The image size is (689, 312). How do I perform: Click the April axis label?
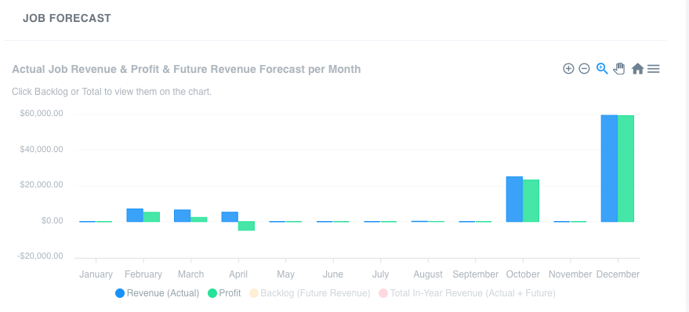[x=238, y=274]
